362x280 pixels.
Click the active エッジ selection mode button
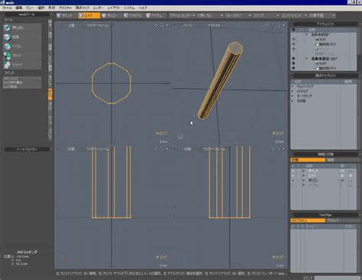[x=89, y=15]
